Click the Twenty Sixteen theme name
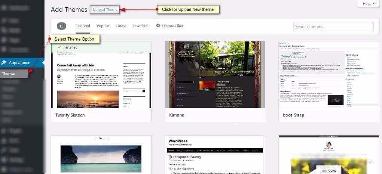The image size is (382, 174). pyautogui.click(x=70, y=115)
